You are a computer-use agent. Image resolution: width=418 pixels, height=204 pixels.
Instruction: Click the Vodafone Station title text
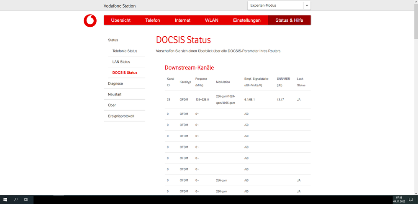coord(120,6)
